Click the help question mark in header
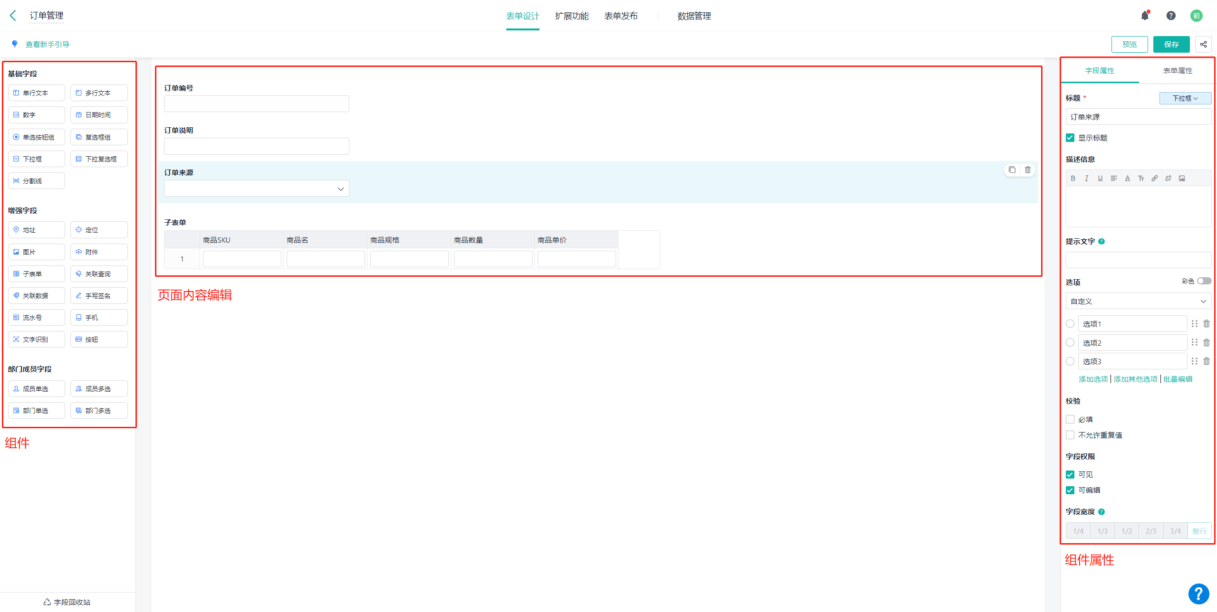1217x612 pixels. click(1171, 16)
